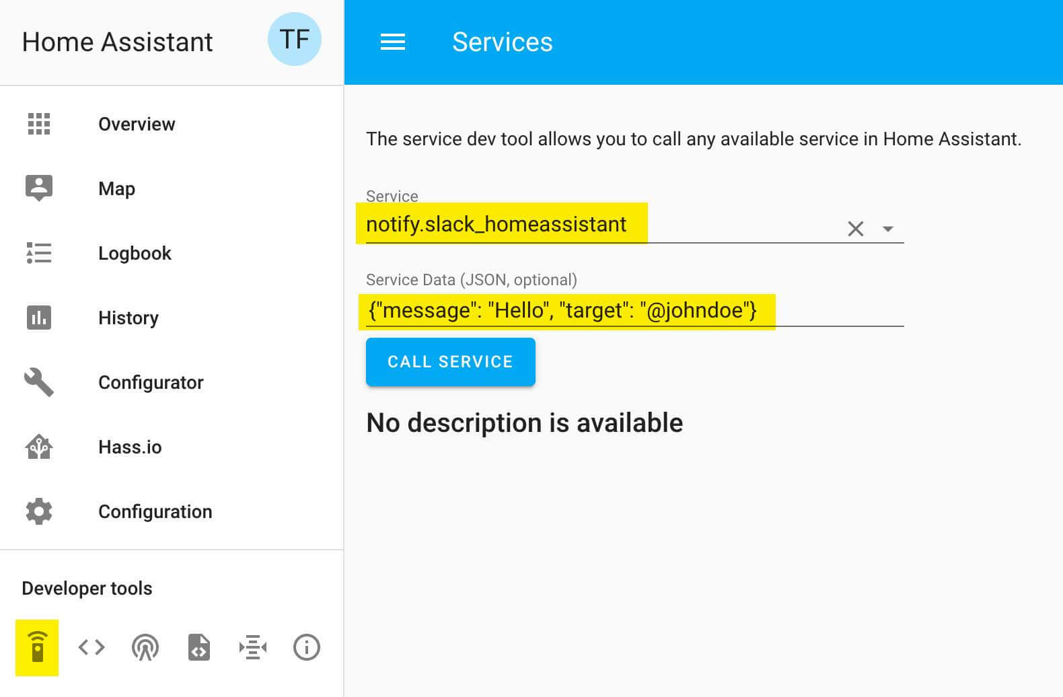Screen dimensions: 1063x697
Task: Toggle the hamburger sidebar menu
Action: click(x=393, y=42)
